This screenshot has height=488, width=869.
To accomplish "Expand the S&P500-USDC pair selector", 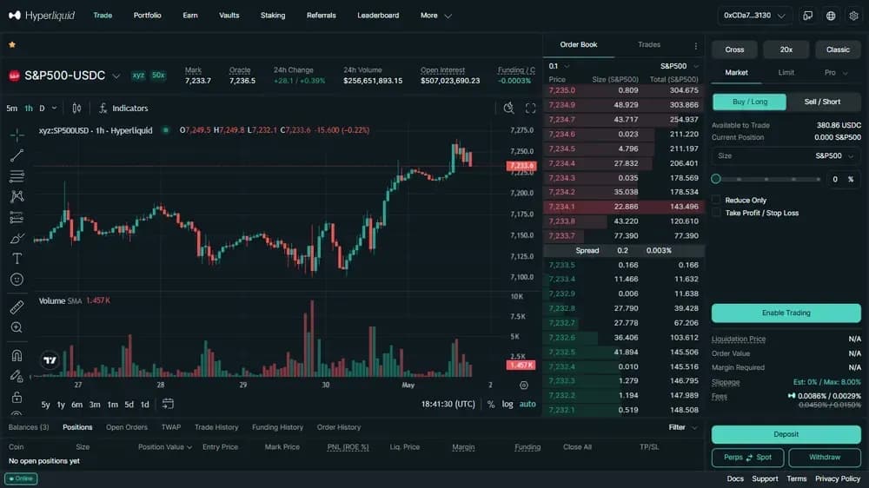I will point(116,76).
